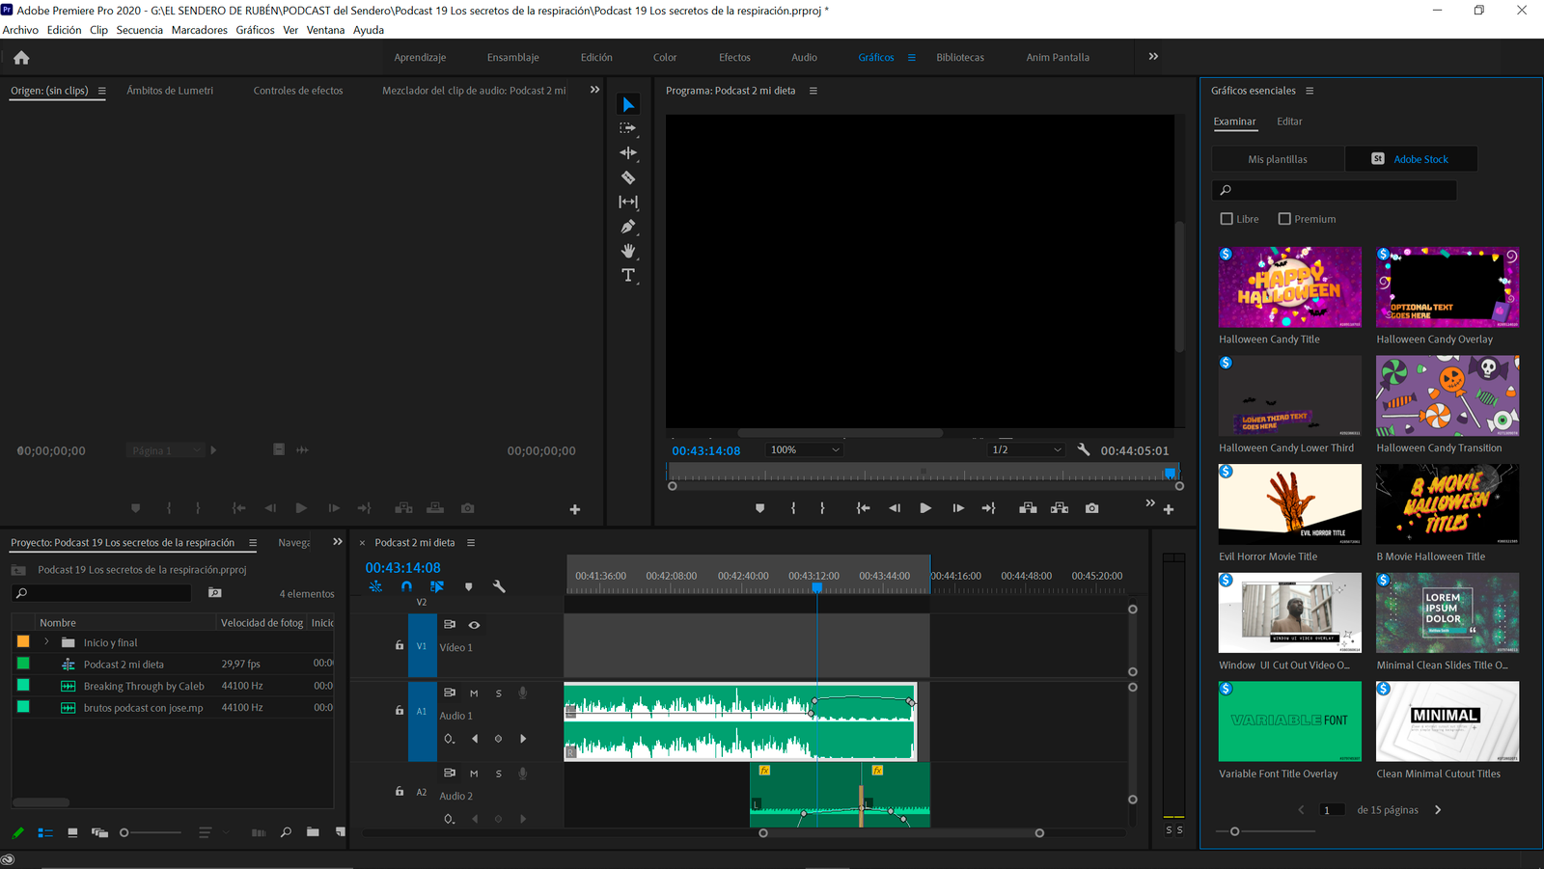Viewport: 1544px width, 869px height.
Task: Open the timeline display settings wrench
Action: (500, 585)
